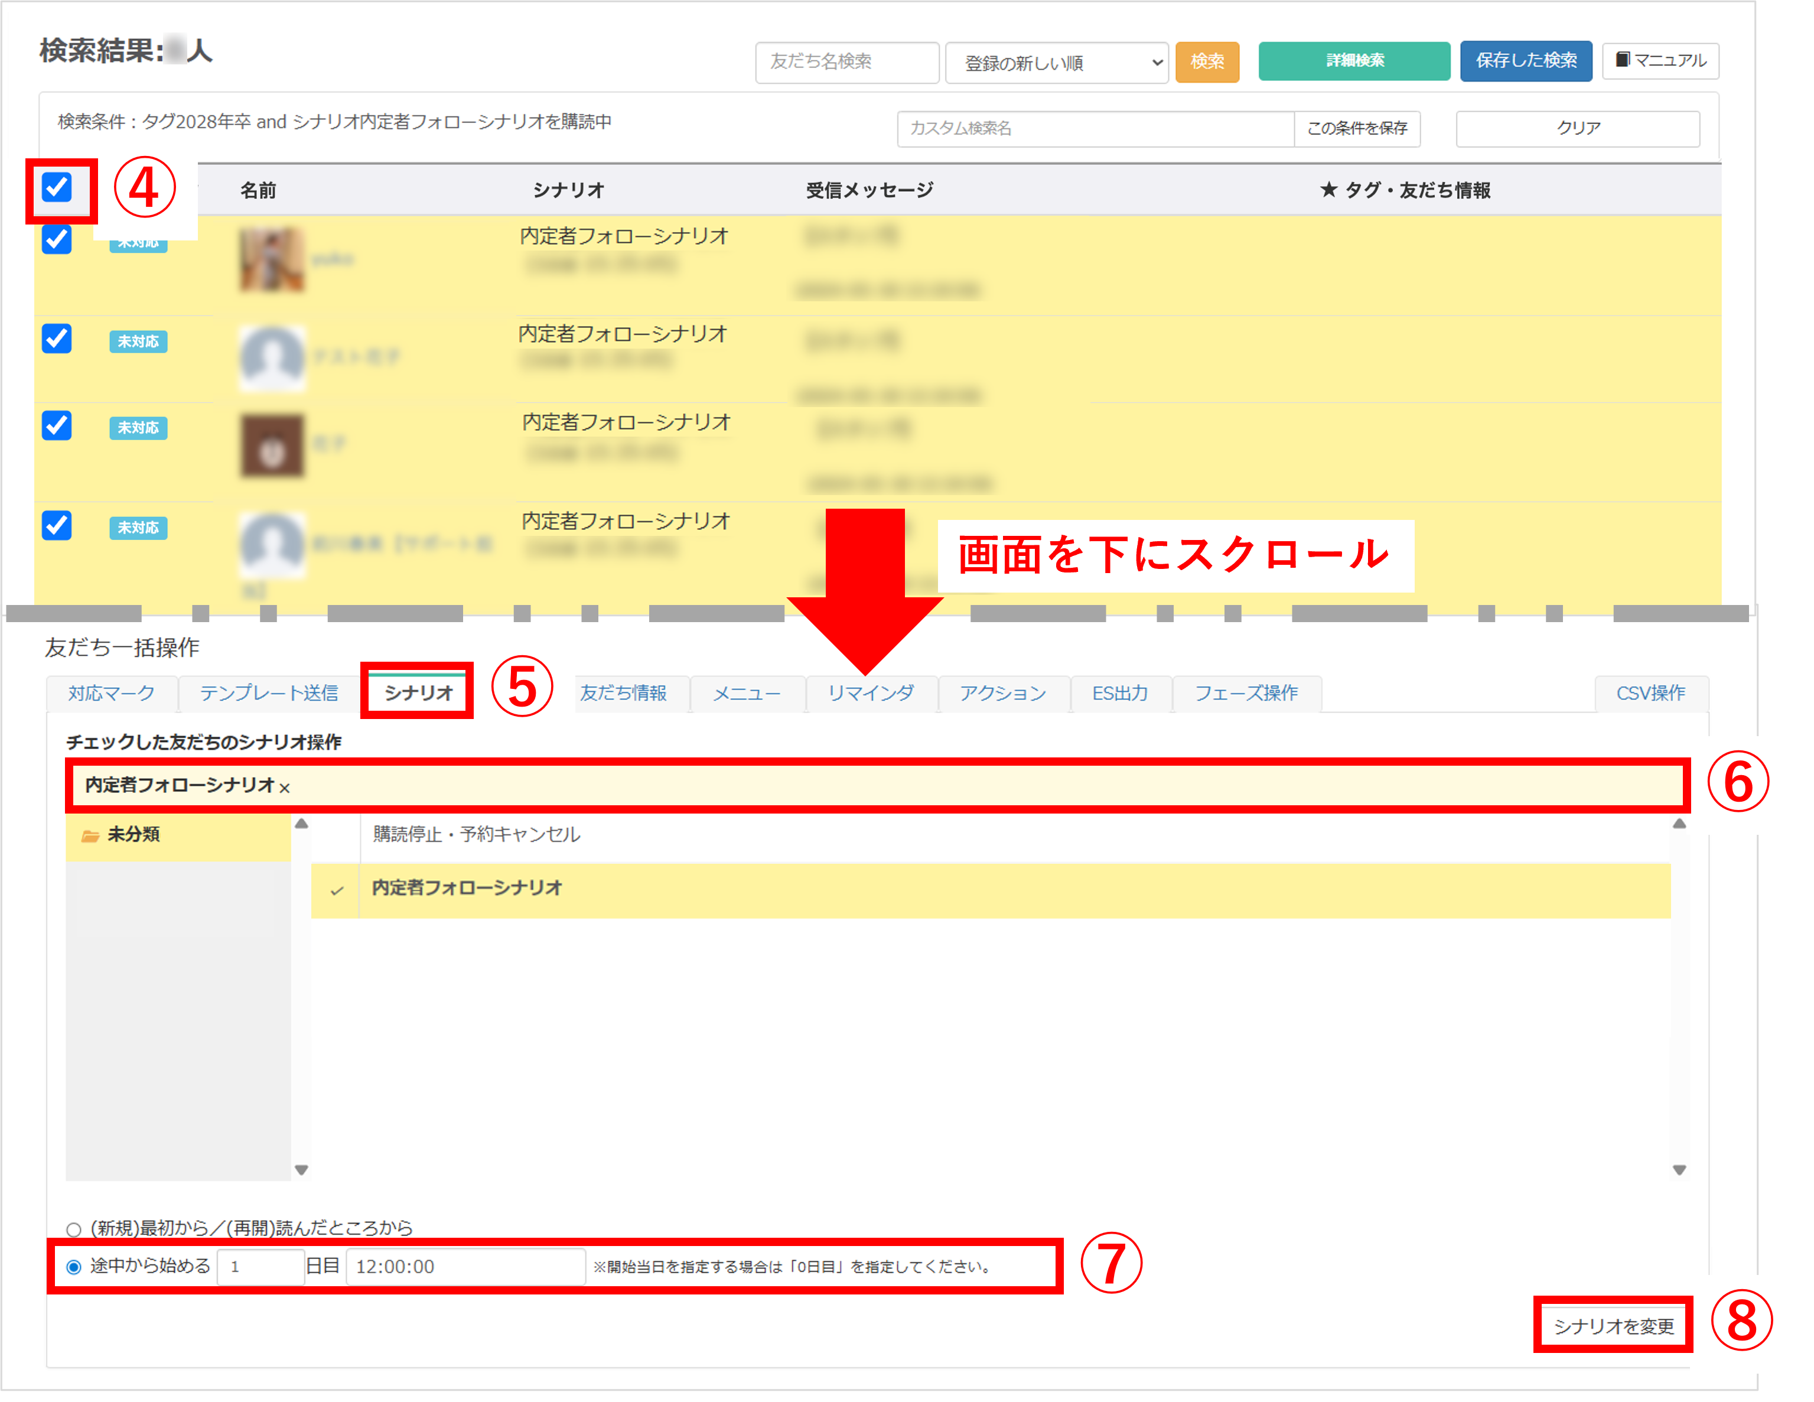Select the 途中から始める radio button
Image resolution: width=1814 pixels, height=1402 pixels.
click(74, 1267)
